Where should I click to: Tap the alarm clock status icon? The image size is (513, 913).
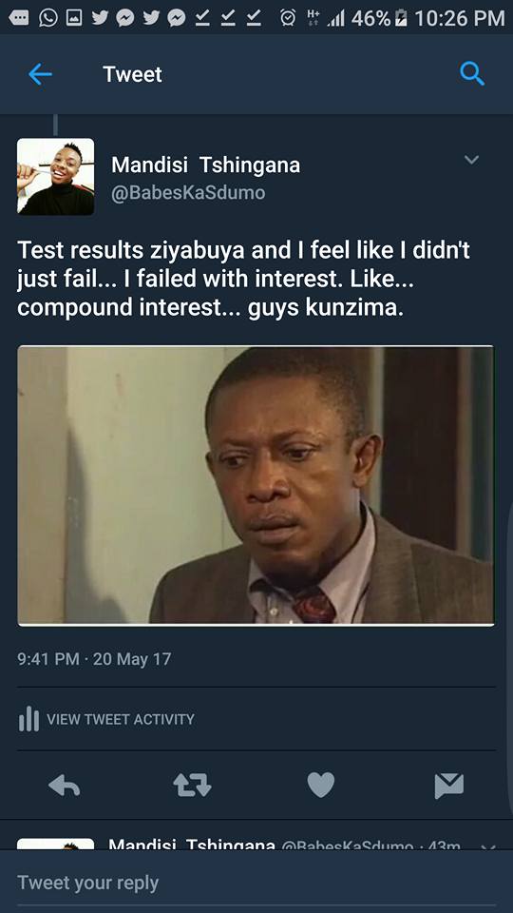pyautogui.click(x=287, y=18)
